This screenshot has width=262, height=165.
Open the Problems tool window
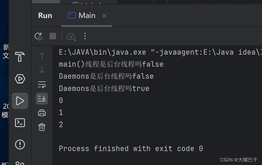coord(20,145)
